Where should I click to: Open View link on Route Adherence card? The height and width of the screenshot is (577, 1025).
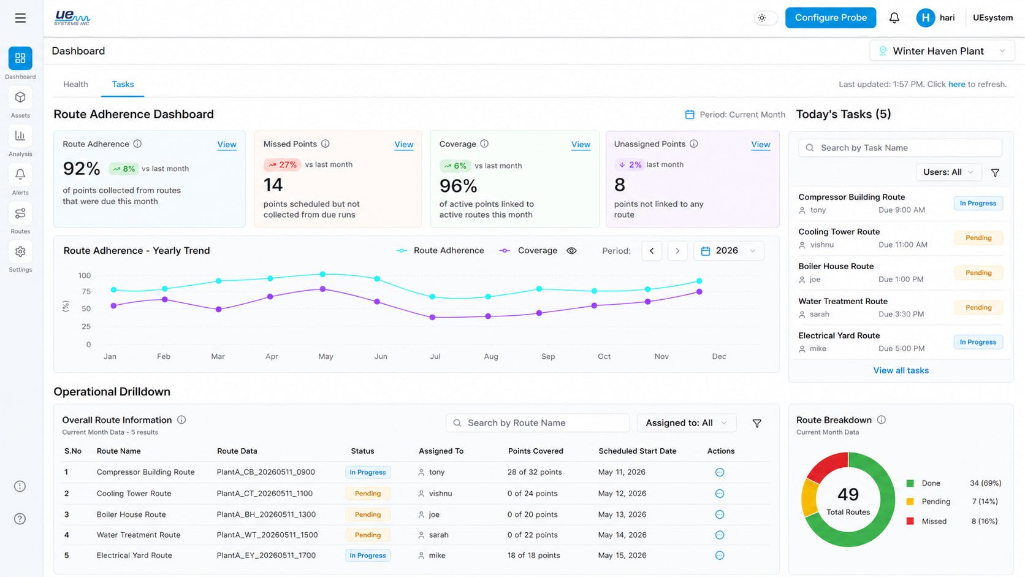227,145
